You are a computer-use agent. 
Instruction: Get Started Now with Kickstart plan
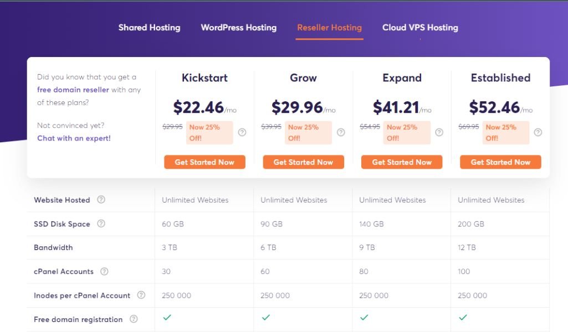pos(204,162)
